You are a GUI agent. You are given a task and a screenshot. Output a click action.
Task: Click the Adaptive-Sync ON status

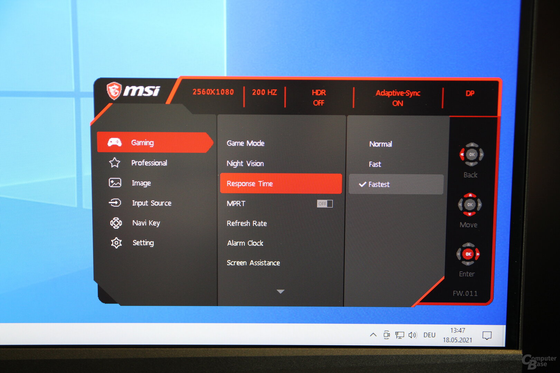(x=398, y=98)
